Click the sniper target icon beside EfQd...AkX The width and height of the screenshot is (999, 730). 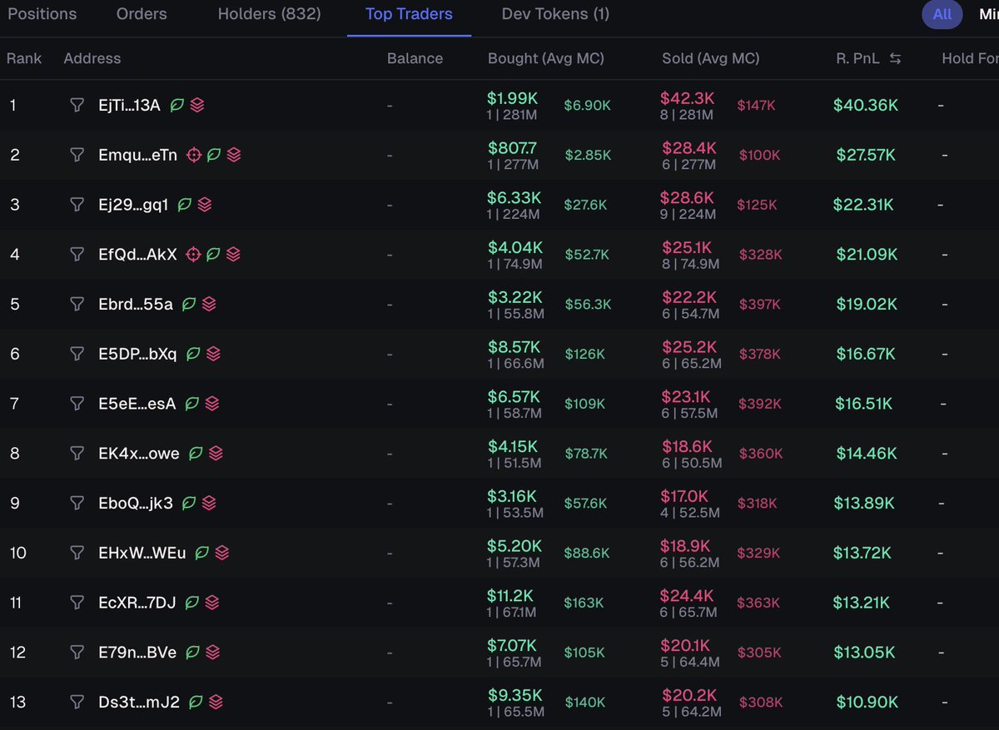(x=194, y=255)
